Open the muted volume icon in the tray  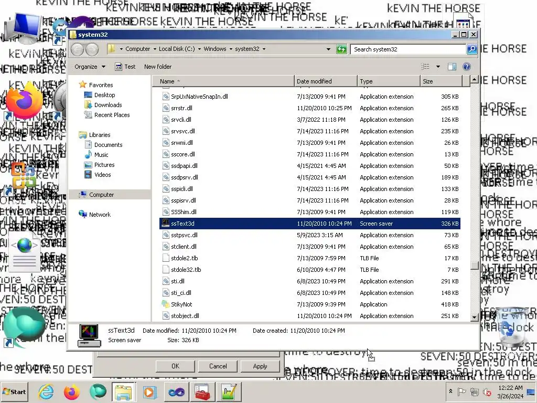(x=487, y=391)
